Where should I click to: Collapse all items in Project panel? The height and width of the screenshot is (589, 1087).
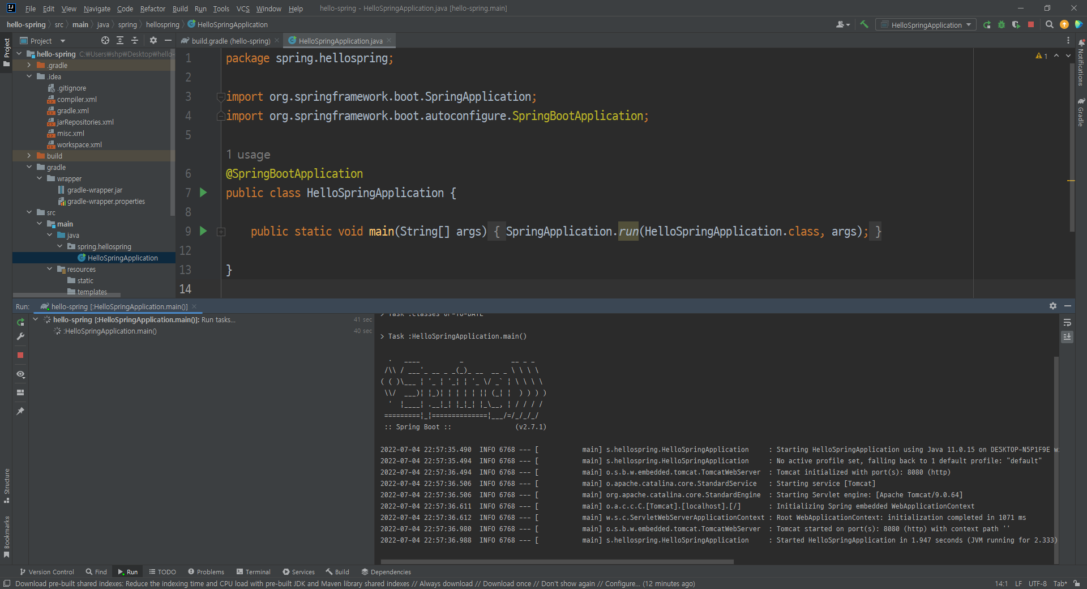click(135, 40)
